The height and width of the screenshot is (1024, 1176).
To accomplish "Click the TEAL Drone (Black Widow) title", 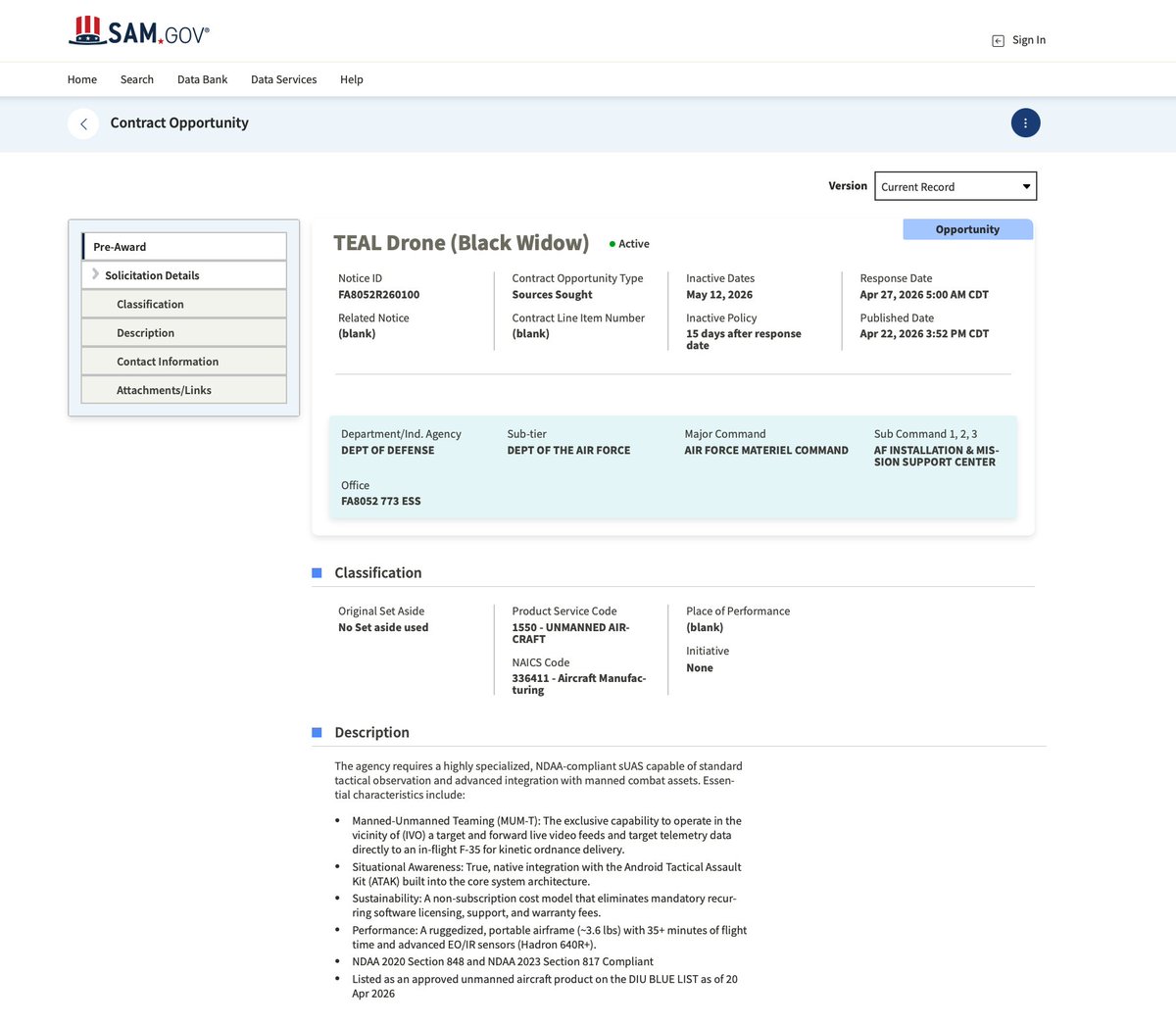I will (x=462, y=243).
